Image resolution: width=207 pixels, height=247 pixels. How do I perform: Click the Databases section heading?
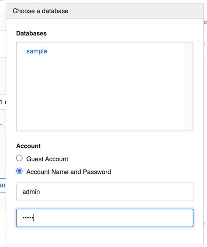31,33
